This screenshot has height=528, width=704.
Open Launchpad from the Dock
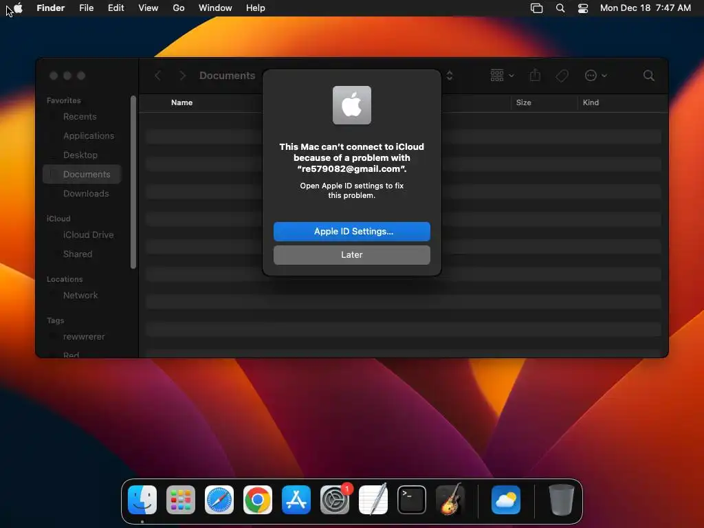click(181, 500)
